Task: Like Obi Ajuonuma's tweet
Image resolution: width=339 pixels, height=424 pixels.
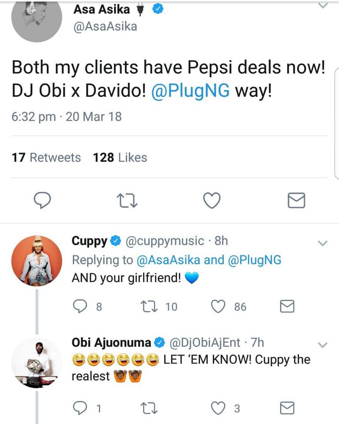Action: (218, 409)
